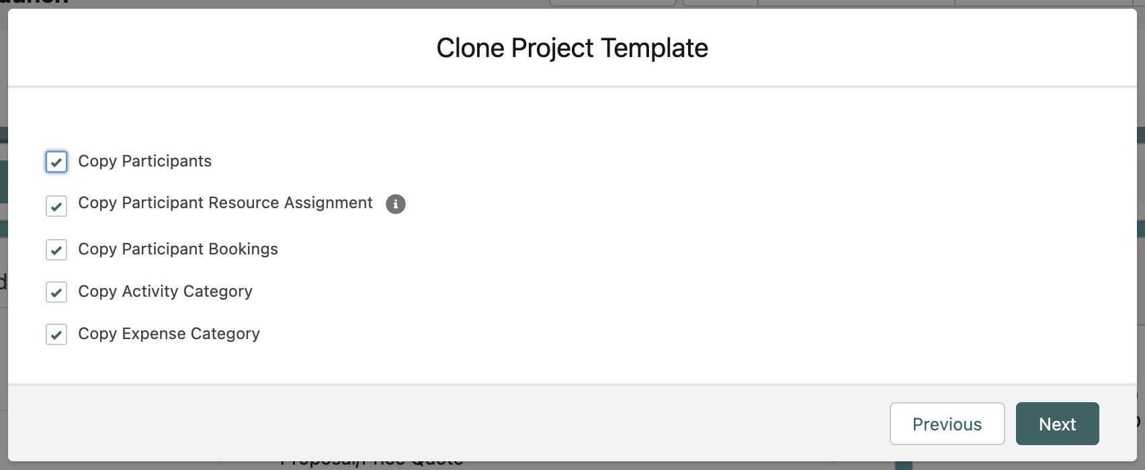Toggle the Copy Participant Bookings setting
The image size is (1145, 470).
click(56, 250)
